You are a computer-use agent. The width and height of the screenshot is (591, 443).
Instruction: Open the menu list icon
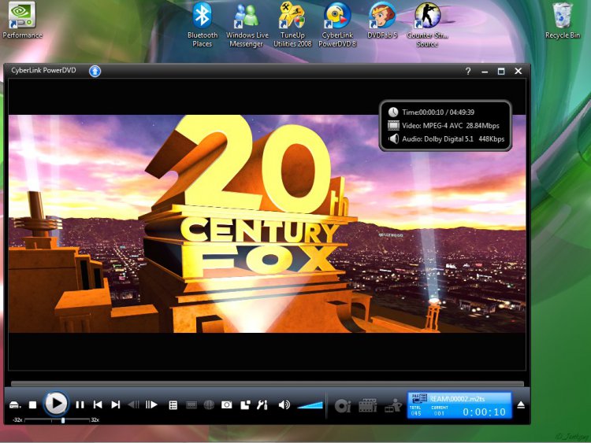(x=173, y=405)
